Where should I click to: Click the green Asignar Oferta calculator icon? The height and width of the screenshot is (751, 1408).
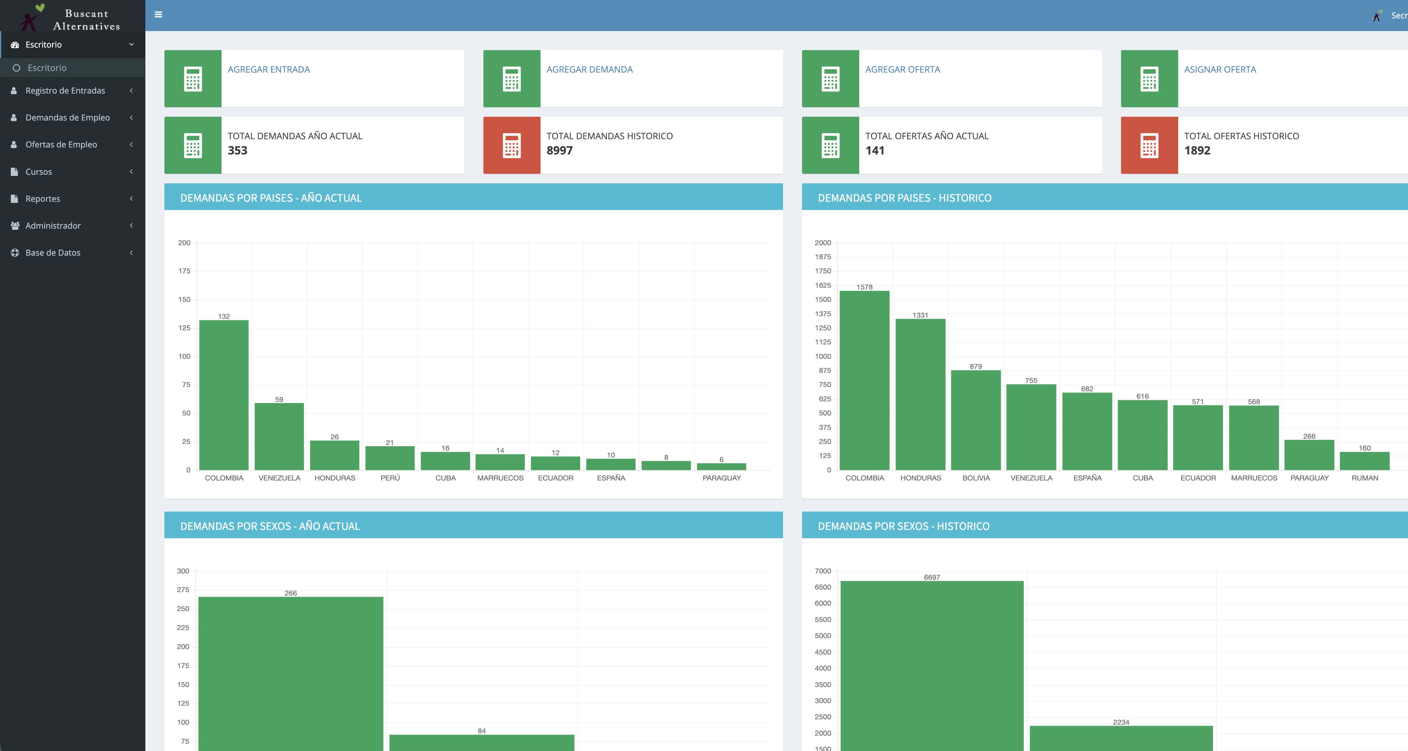click(1149, 79)
